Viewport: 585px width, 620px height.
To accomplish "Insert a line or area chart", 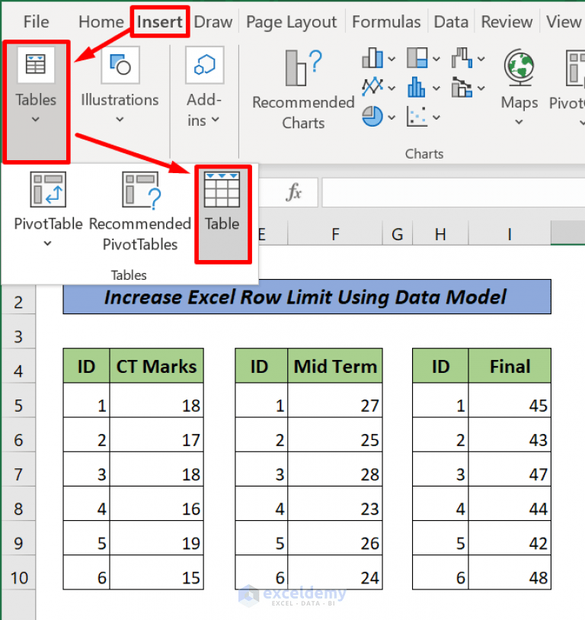I will pyautogui.click(x=372, y=87).
